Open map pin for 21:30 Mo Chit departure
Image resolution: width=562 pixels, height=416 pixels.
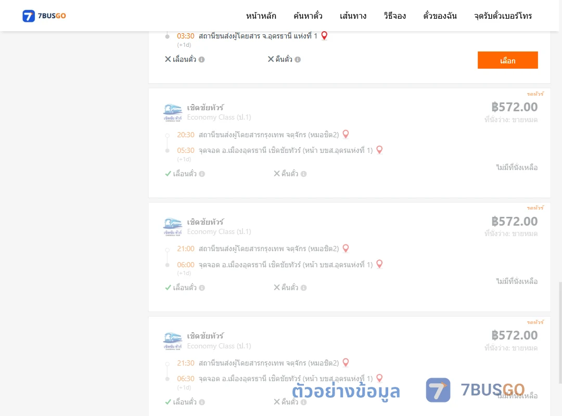[346, 362]
